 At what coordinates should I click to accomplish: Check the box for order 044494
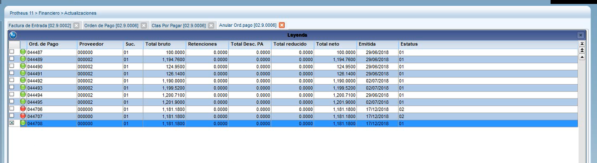click(12, 94)
